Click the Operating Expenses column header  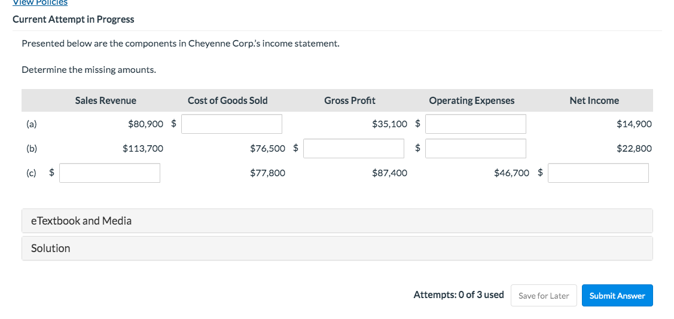(x=471, y=100)
